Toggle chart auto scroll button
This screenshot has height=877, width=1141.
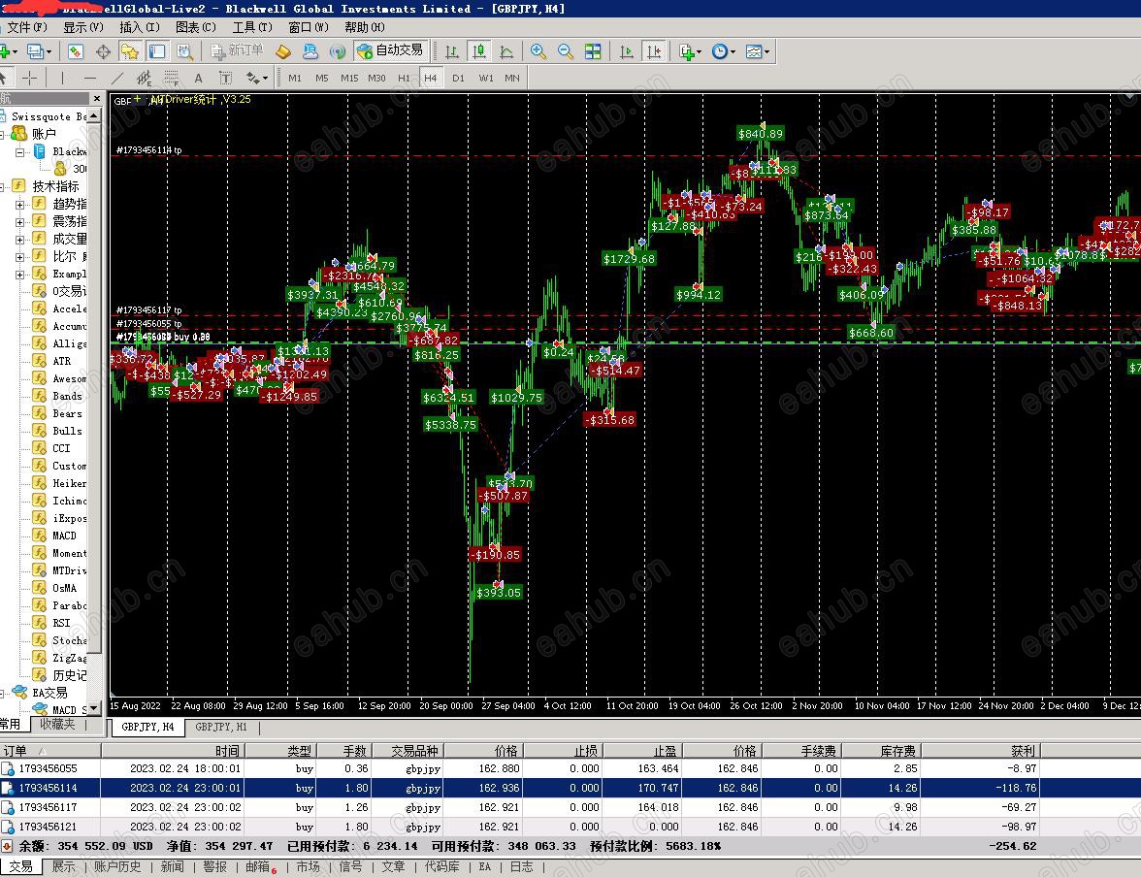click(x=627, y=51)
